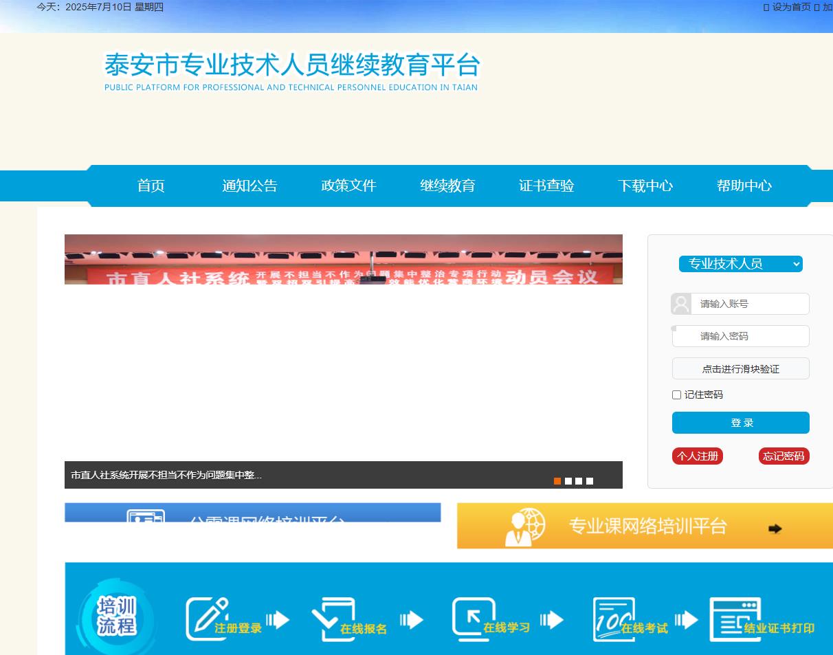Image resolution: width=833 pixels, height=655 pixels.
Task: Click the 在线报名 checkmark icon
Action: coord(333,619)
